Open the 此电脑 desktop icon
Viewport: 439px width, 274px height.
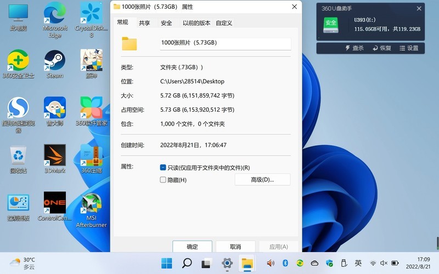point(18,16)
